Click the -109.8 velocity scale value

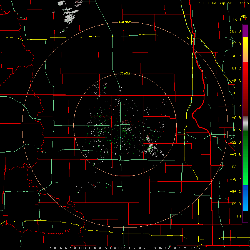pyautogui.click(x=234, y=204)
